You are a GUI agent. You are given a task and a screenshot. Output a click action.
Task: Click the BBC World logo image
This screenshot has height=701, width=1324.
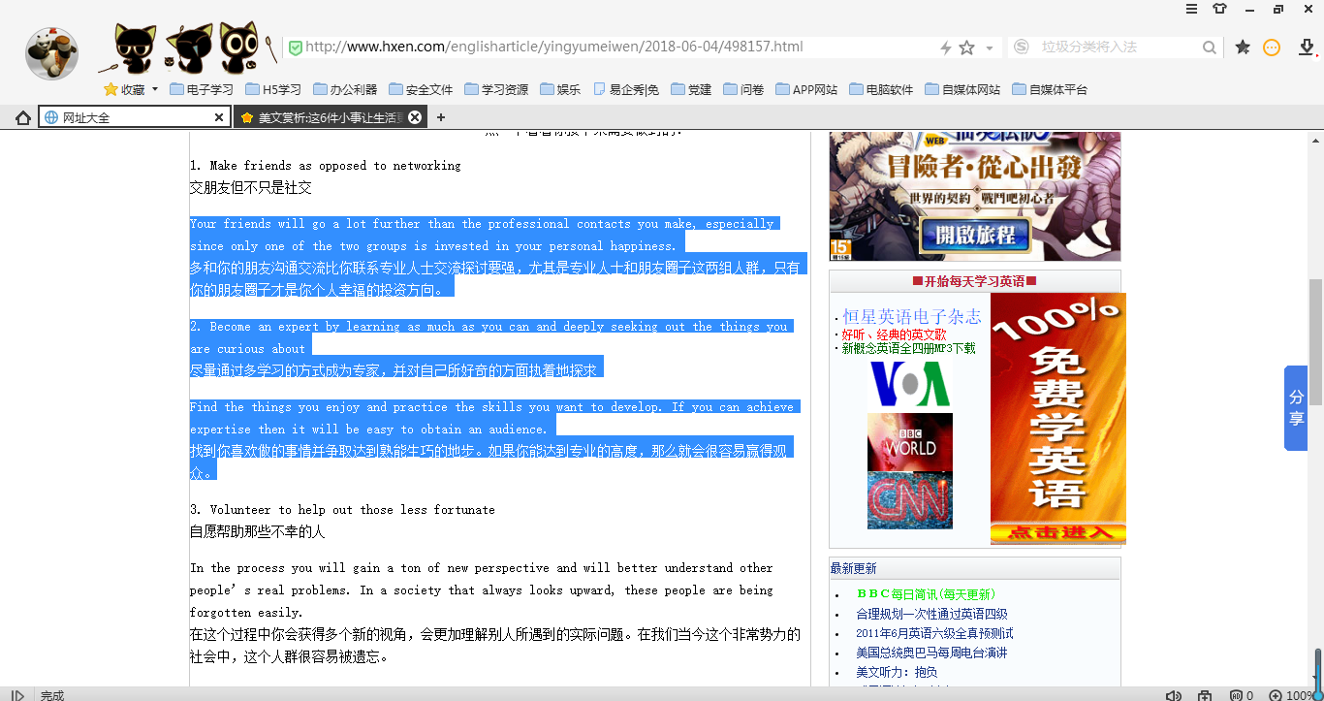910,442
